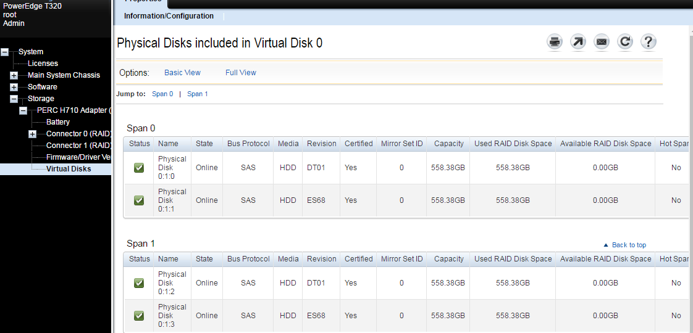The width and height of the screenshot is (693, 333).
Task: Collapse the System tree node
Action: (x=5, y=52)
